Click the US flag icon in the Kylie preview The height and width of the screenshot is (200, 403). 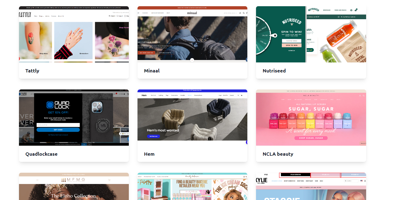coord(362,181)
